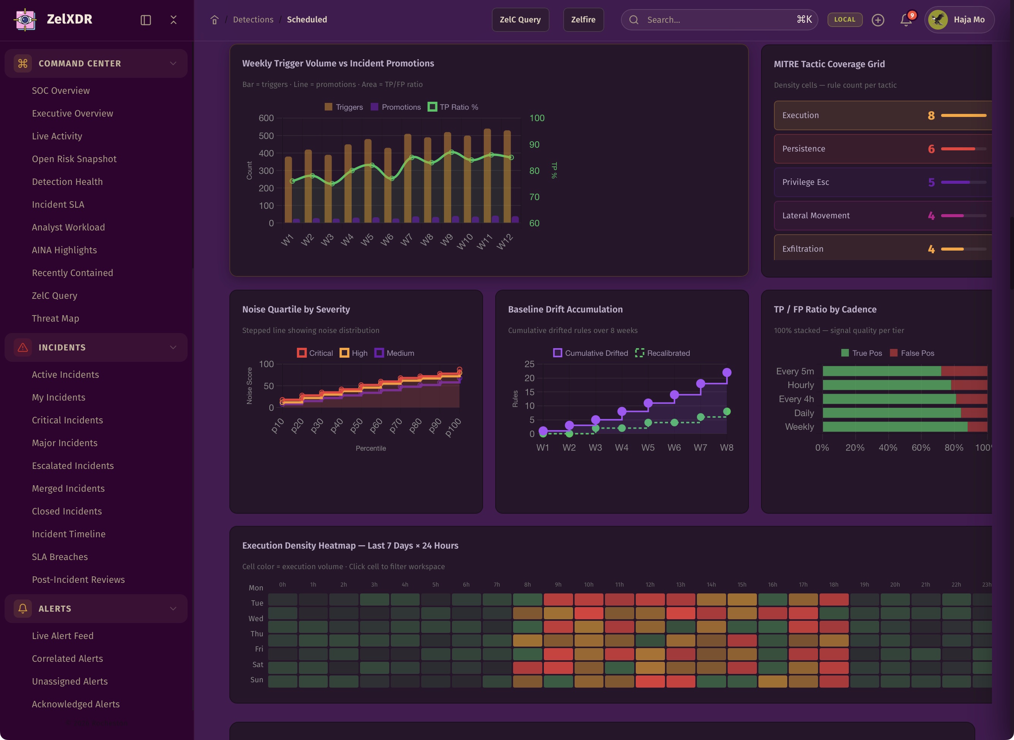Go to home via breadcrumb house icon
Viewport: 1014px width, 740px height.
pos(215,20)
